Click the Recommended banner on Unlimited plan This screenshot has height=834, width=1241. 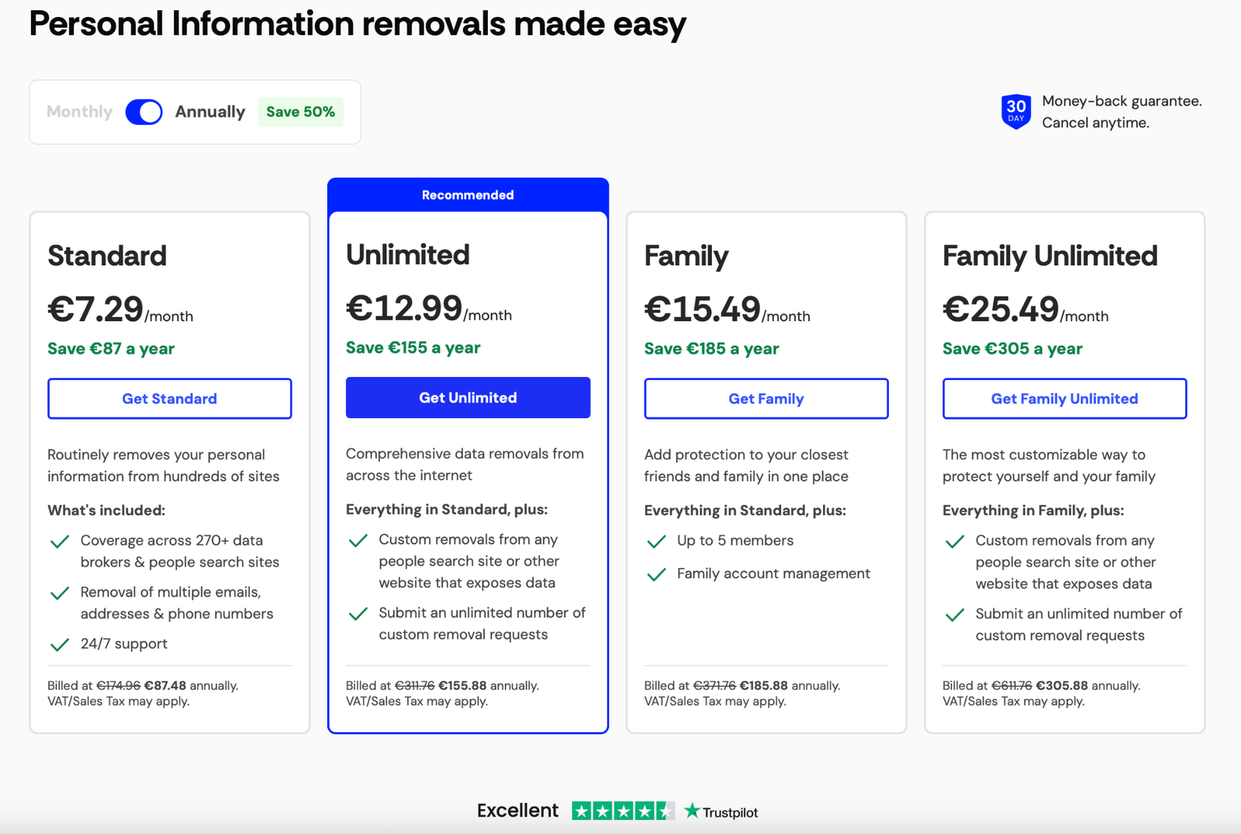(x=468, y=195)
